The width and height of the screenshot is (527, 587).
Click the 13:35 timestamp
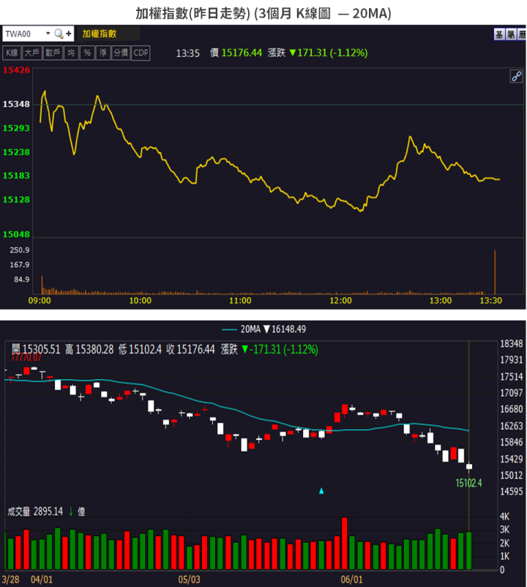tap(187, 53)
